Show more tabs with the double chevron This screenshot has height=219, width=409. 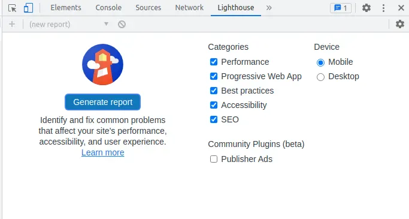(x=269, y=8)
